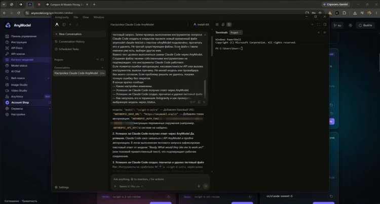This screenshot has width=380, height=204.
Task: Copy the user message with the copy icon
Action: [199, 102]
